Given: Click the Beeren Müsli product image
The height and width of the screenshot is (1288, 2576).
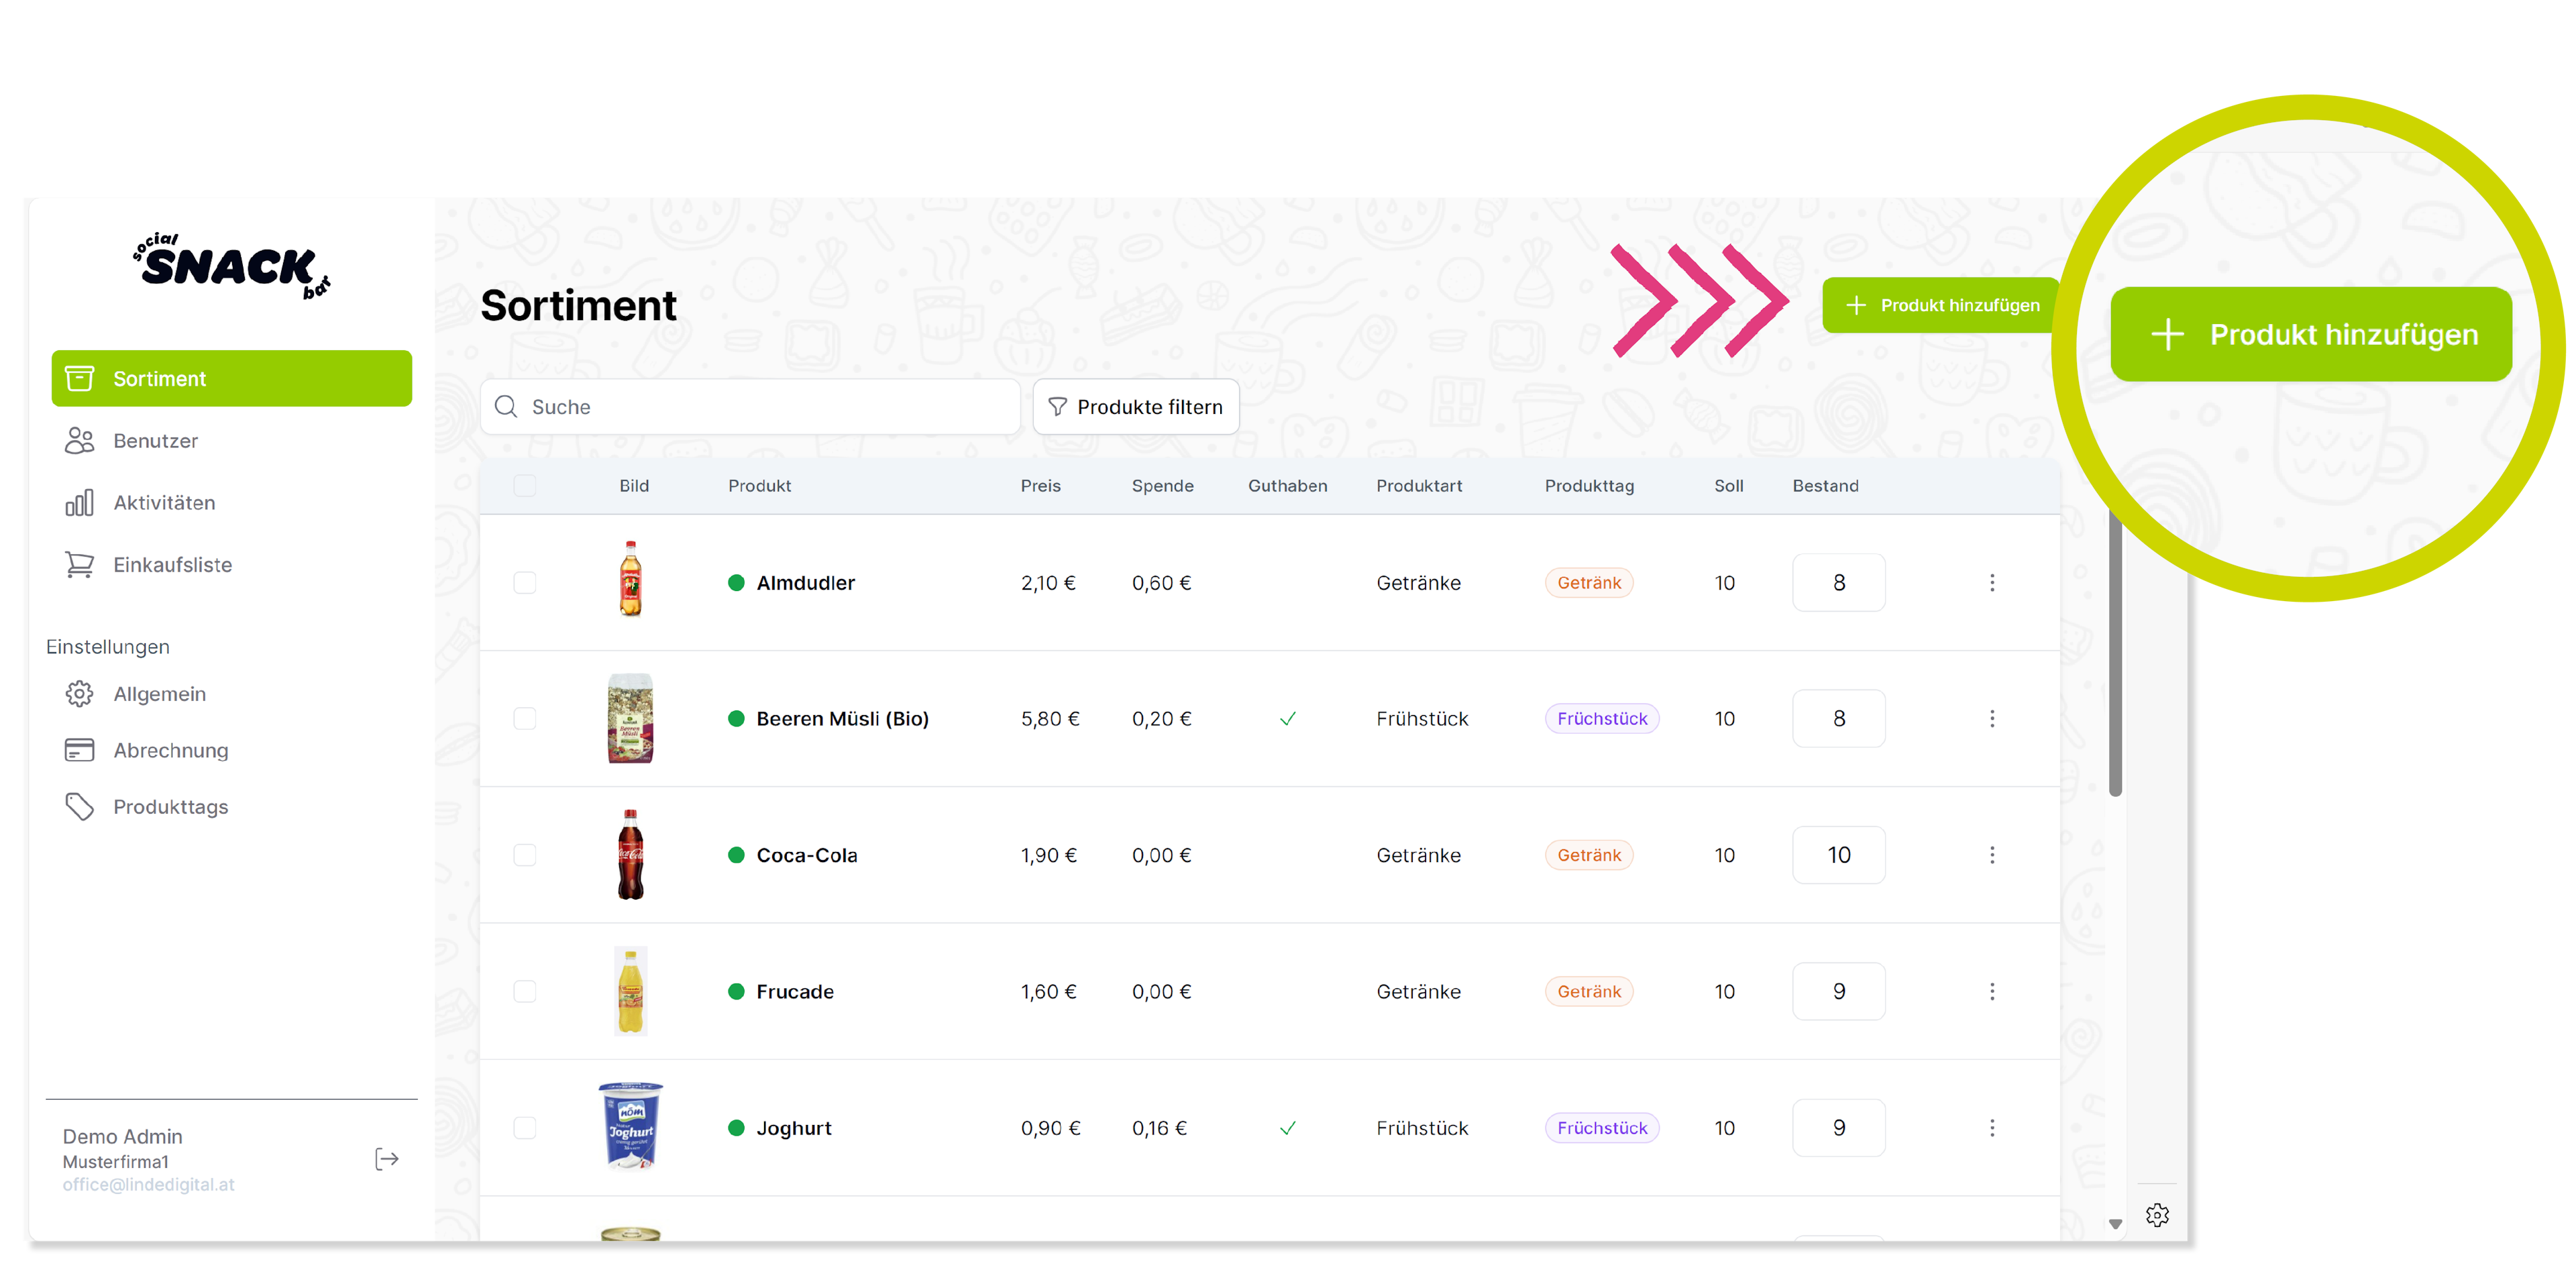Looking at the screenshot, I should [x=630, y=718].
